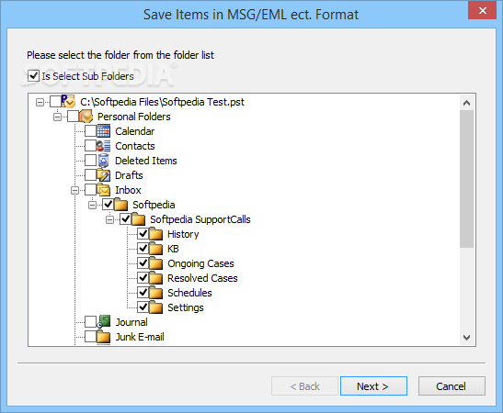Select the C:\Softpedia Files\Softpedia Test.pst path label
Viewport: 503px width, 413px height.
[x=163, y=102]
